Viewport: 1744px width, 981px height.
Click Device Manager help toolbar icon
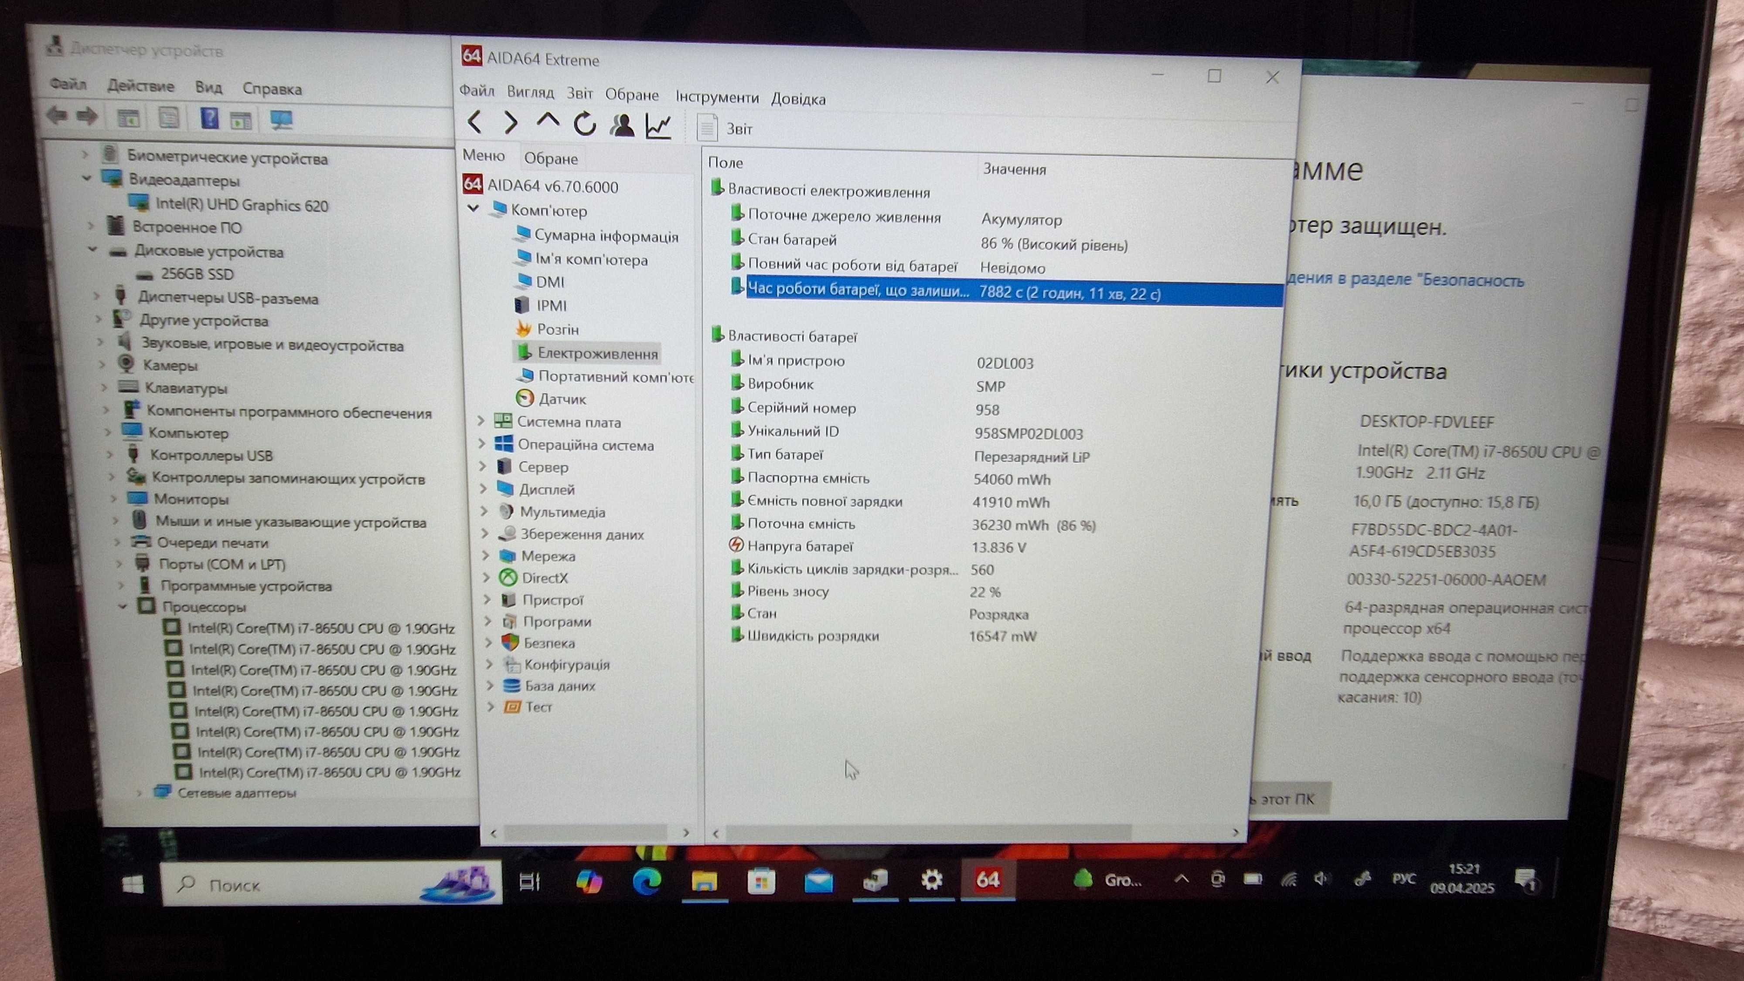pos(209,118)
